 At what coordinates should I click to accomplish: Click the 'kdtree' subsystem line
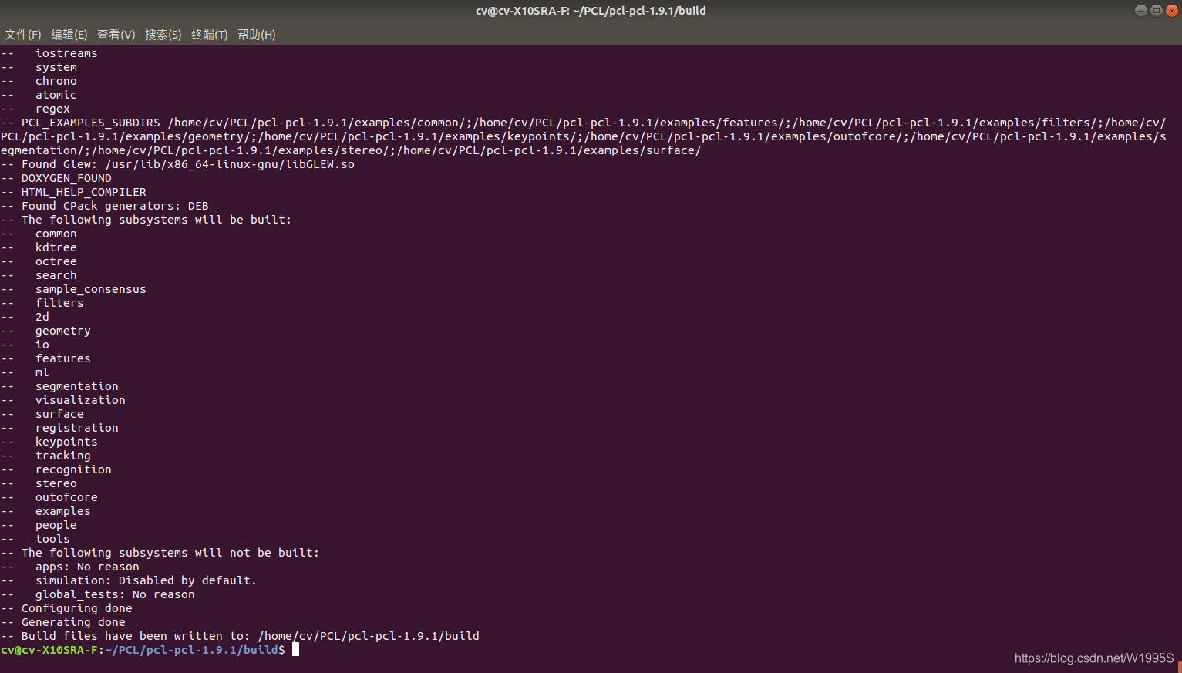click(x=39, y=247)
